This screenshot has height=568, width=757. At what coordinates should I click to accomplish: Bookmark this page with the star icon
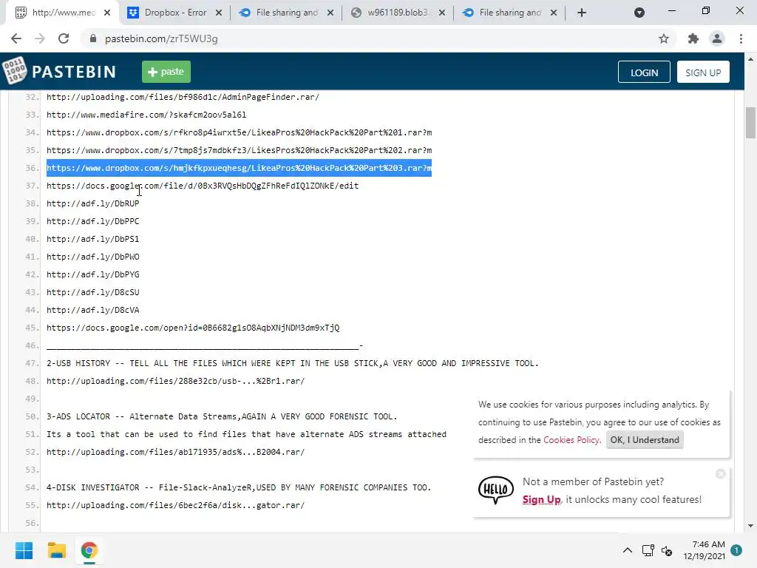[x=664, y=38]
